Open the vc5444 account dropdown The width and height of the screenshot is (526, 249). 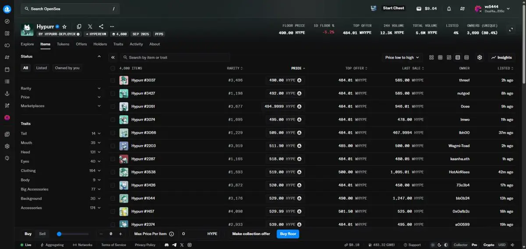[492, 8]
